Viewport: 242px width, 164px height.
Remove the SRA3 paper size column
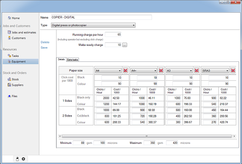tap(233, 70)
